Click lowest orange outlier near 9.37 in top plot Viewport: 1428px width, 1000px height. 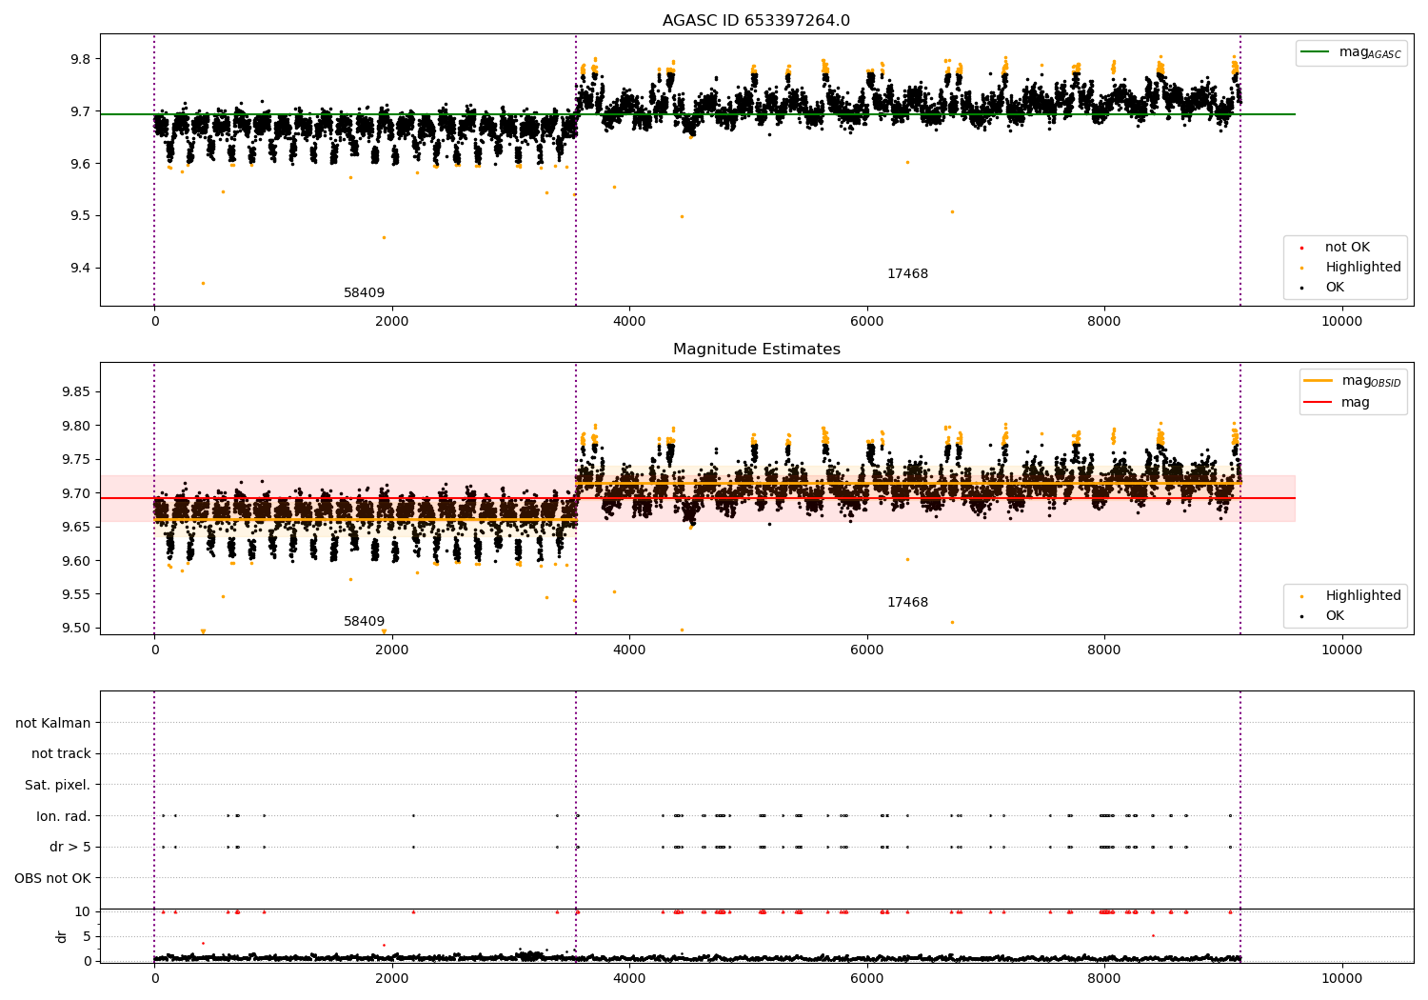pyautogui.click(x=203, y=283)
